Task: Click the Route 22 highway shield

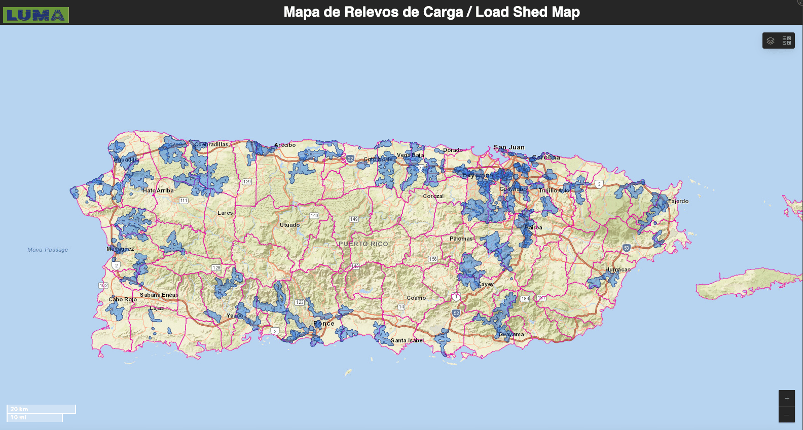Action: point(350,159)
